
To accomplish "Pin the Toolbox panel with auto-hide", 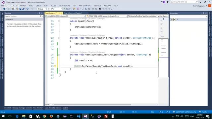I will [x=39, y=13].
